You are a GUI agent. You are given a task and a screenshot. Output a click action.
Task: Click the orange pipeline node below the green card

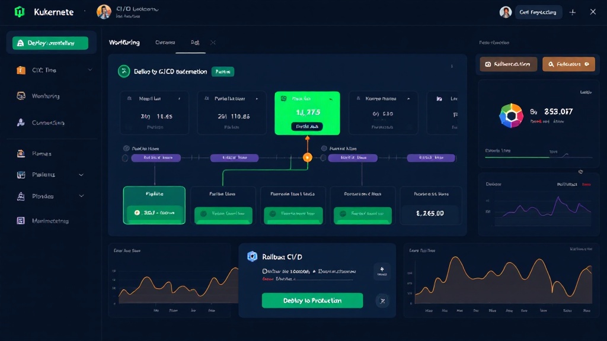click(x=308, y=157)
